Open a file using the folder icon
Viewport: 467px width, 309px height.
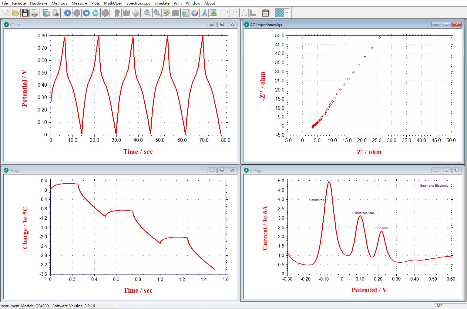pos(16,13)
